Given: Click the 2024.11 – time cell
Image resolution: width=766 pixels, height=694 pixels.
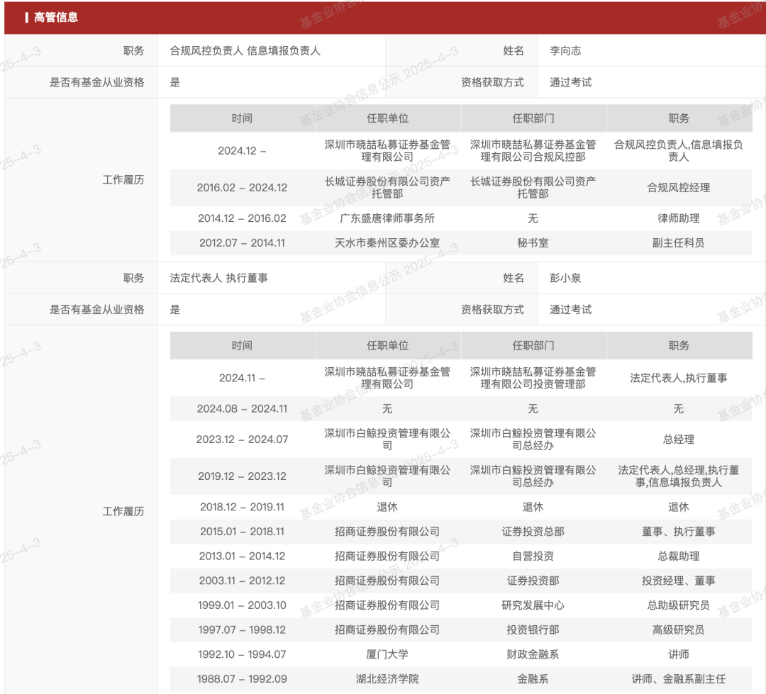Looking at the screenshot, I should (242, 378).
